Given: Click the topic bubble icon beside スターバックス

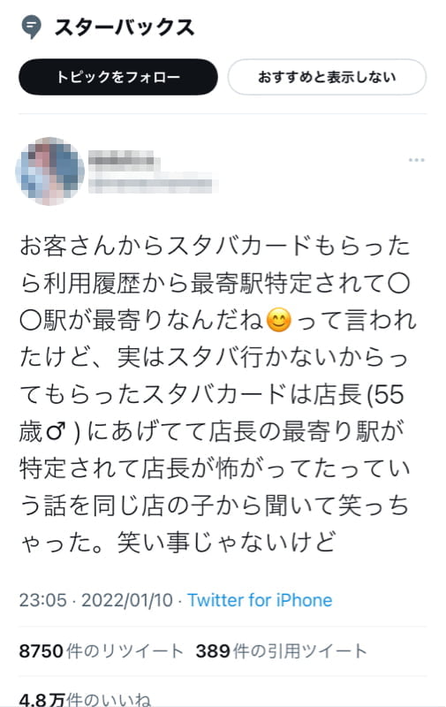Looking at the screenshot, I should [x=31, y=27].
